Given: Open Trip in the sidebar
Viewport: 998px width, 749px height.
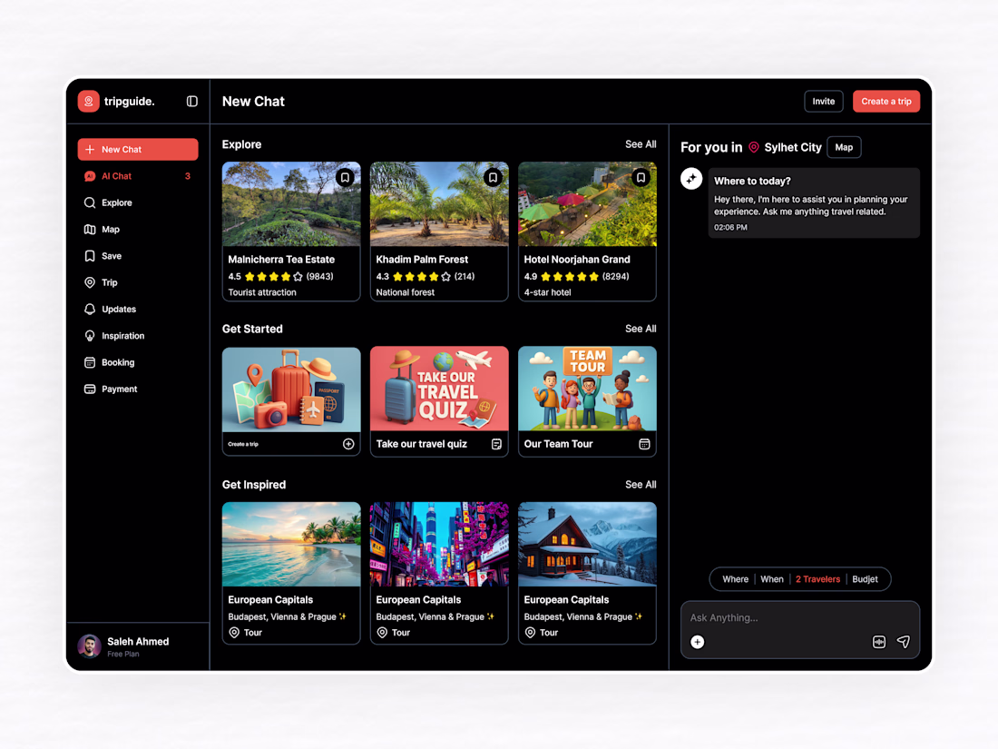Looking at the screenshot, I should 138,282.
